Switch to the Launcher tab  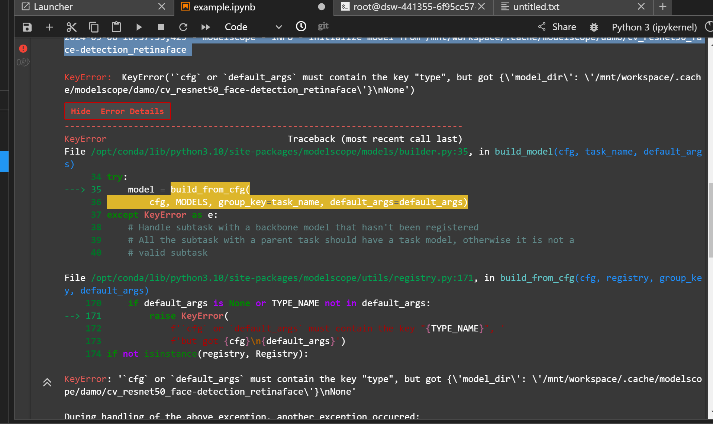[94, 7]
